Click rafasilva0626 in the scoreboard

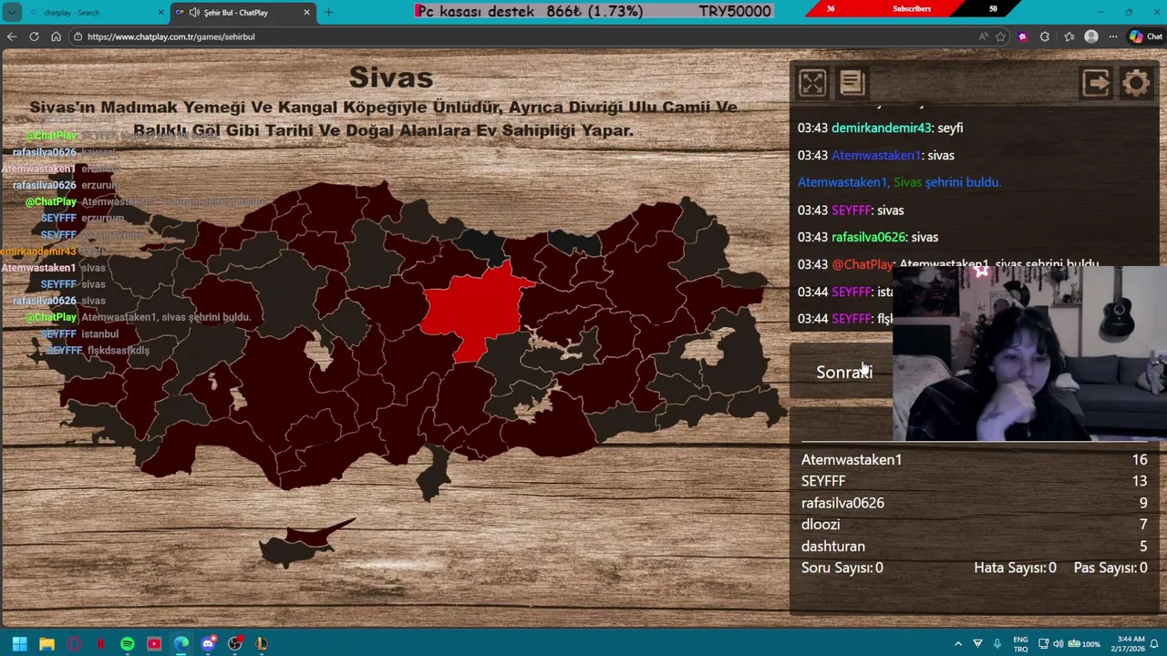[842, 503]
